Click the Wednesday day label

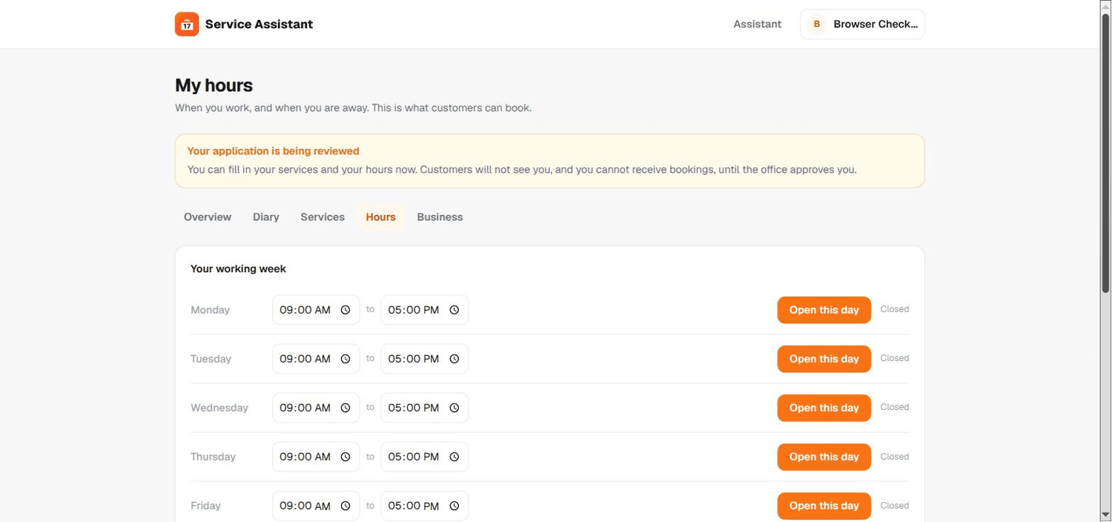[219, 408]
